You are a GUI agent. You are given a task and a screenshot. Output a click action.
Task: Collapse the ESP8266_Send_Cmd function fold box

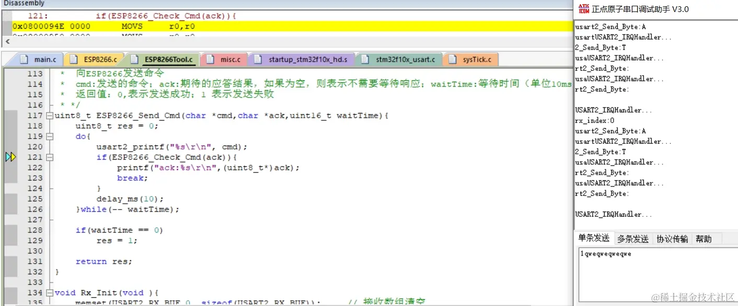[x=49, y=115]
